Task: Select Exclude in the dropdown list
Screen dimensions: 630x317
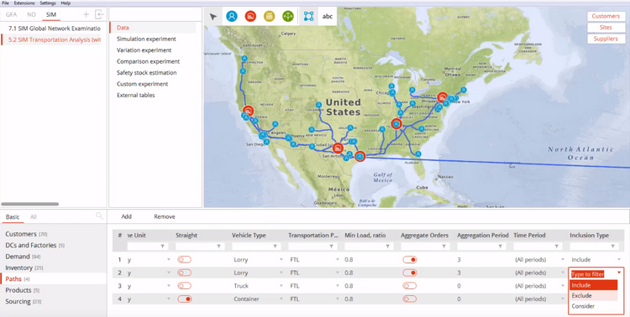Action: (x=593, y=296)
